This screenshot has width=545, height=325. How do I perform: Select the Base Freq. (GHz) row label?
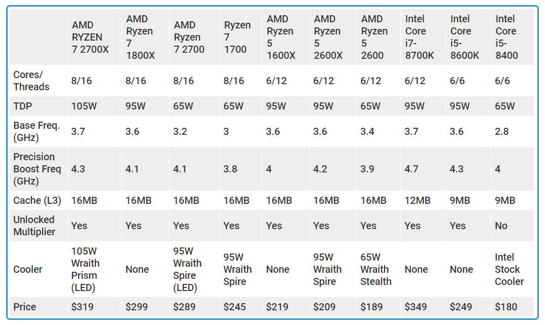pyautogui.click(x=37, y=131)
